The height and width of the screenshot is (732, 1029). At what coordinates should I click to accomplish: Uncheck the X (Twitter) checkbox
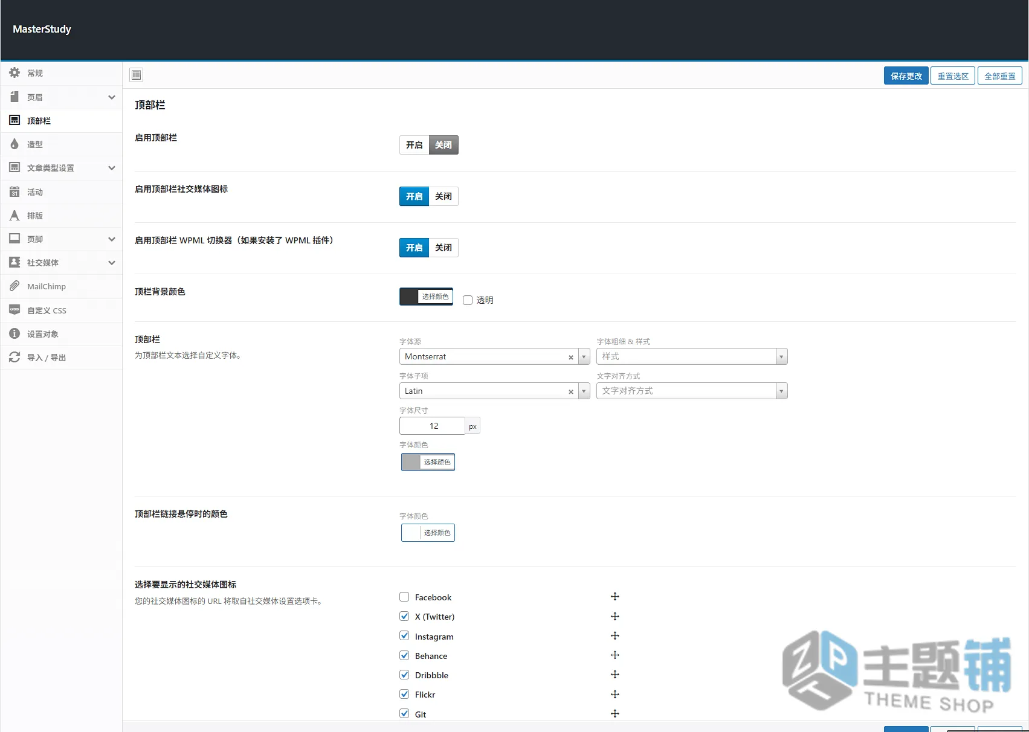tap(404, 616)
